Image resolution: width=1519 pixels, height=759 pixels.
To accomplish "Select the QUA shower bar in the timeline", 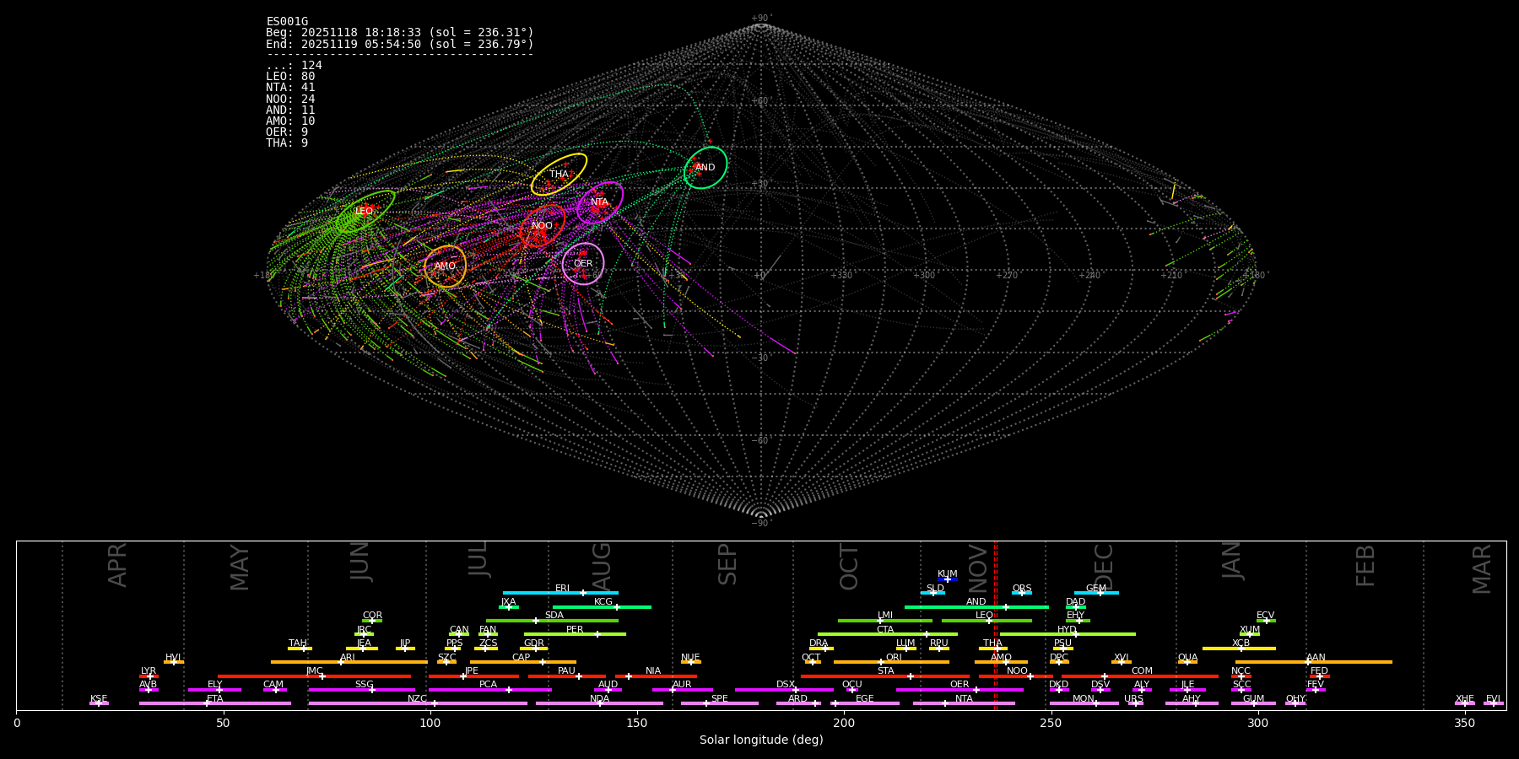I will coord(1187,662).
